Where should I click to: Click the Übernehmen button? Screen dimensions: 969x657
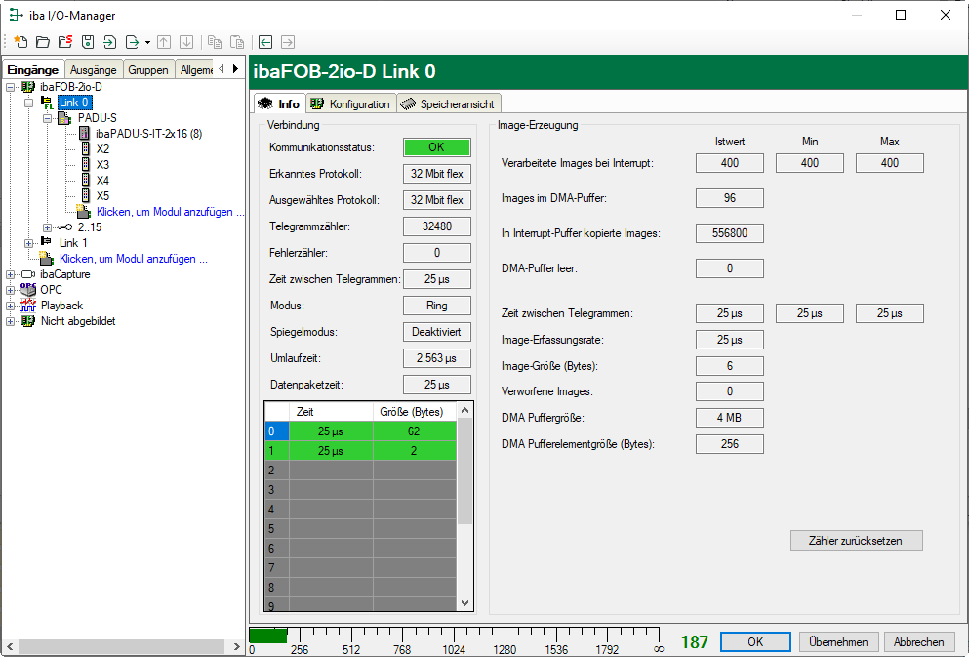click(839, 642)
